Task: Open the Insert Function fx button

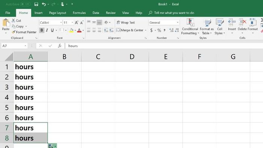Action: [x=59, y=46]
